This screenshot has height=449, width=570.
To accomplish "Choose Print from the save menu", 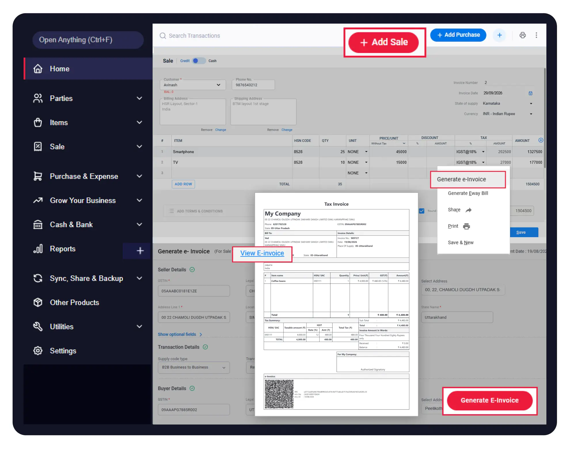I will pyautogui.click(x=459, y=226).
